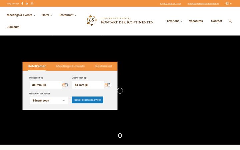Open the LinkedIn icon link
The image size is (240, 150).
coord(27,4)
